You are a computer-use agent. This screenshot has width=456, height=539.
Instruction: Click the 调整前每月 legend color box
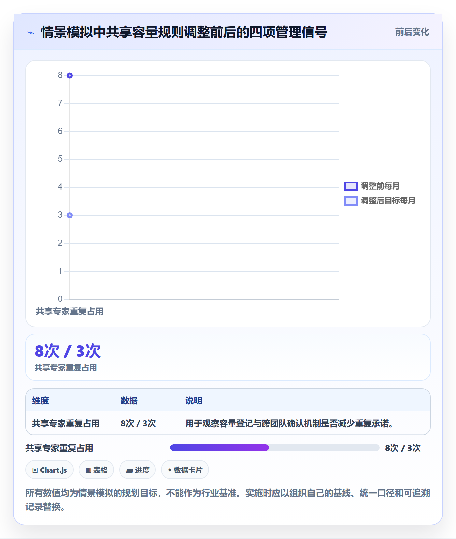[x=351, y=186]
